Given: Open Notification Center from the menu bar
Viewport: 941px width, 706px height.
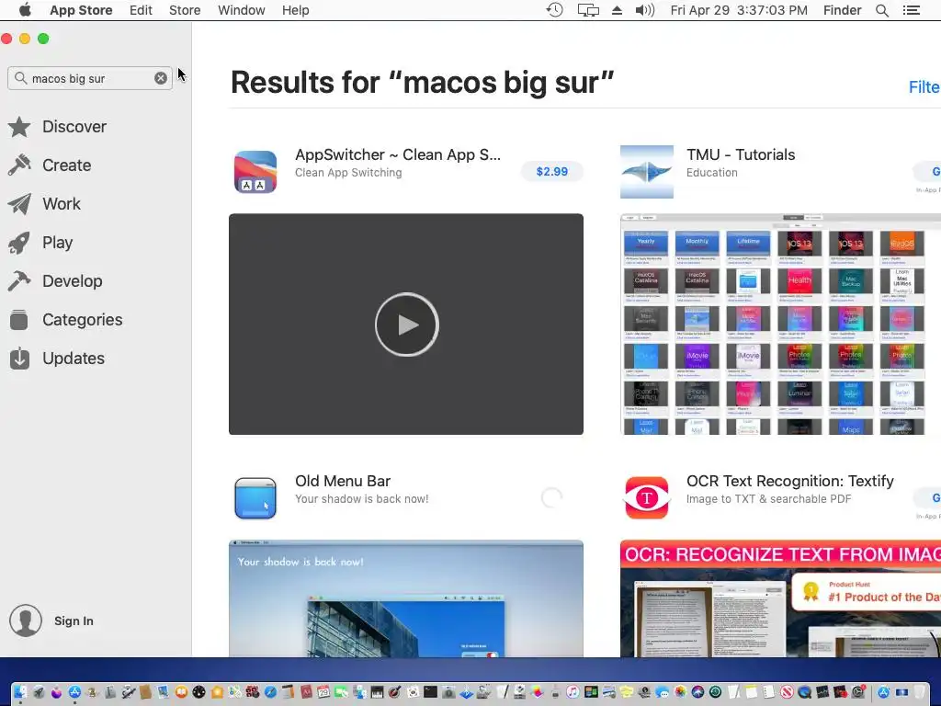Looking at the screenshot, I should point(912,10).
